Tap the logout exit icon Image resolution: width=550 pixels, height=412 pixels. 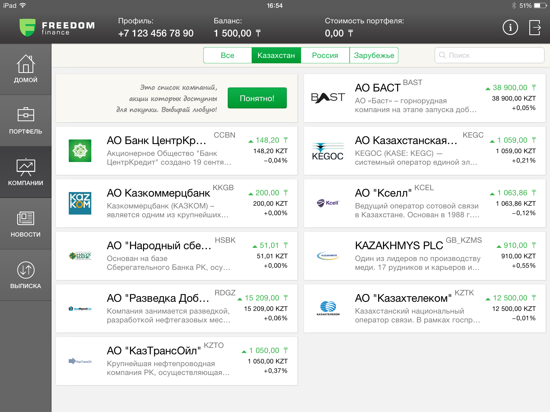(535, 27)
